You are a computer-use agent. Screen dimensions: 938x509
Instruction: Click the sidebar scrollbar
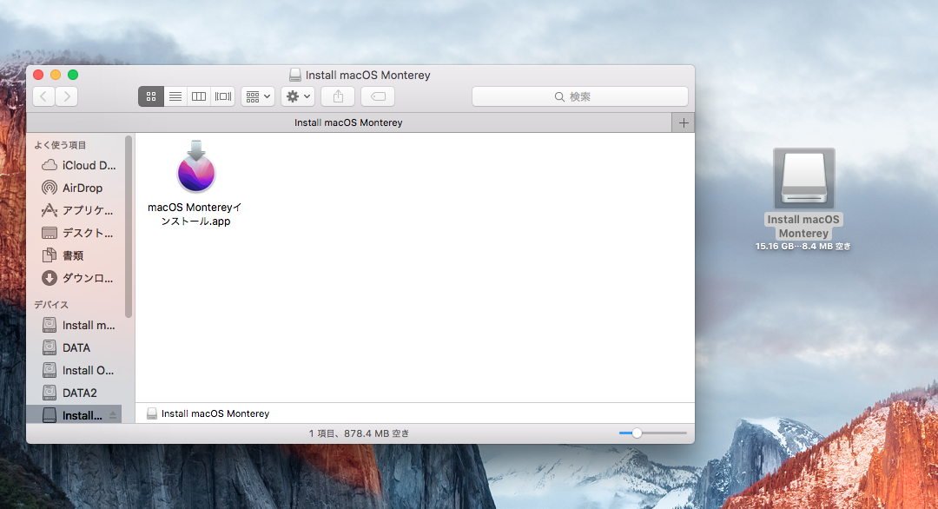pyautogui.click(x=128, y=228)
